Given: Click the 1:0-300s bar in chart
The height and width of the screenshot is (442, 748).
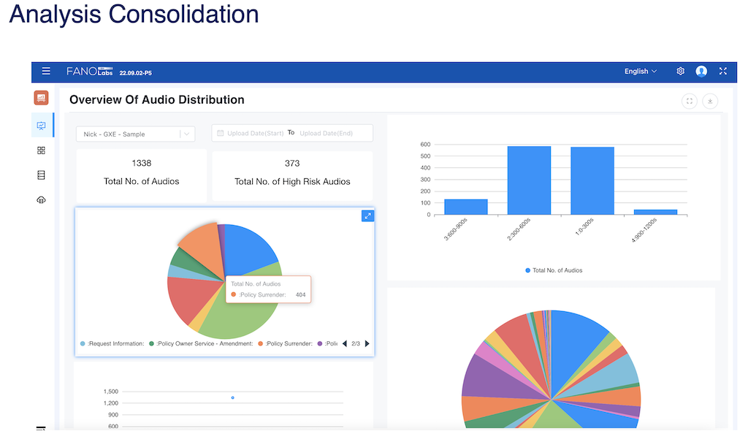Looking at the screenshot, I should (592, 181).
